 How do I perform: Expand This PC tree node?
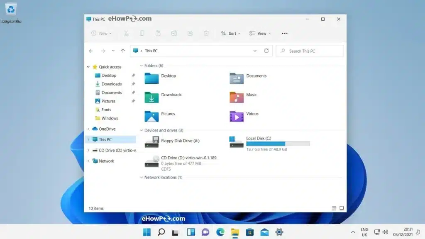(x=88, y=139)
